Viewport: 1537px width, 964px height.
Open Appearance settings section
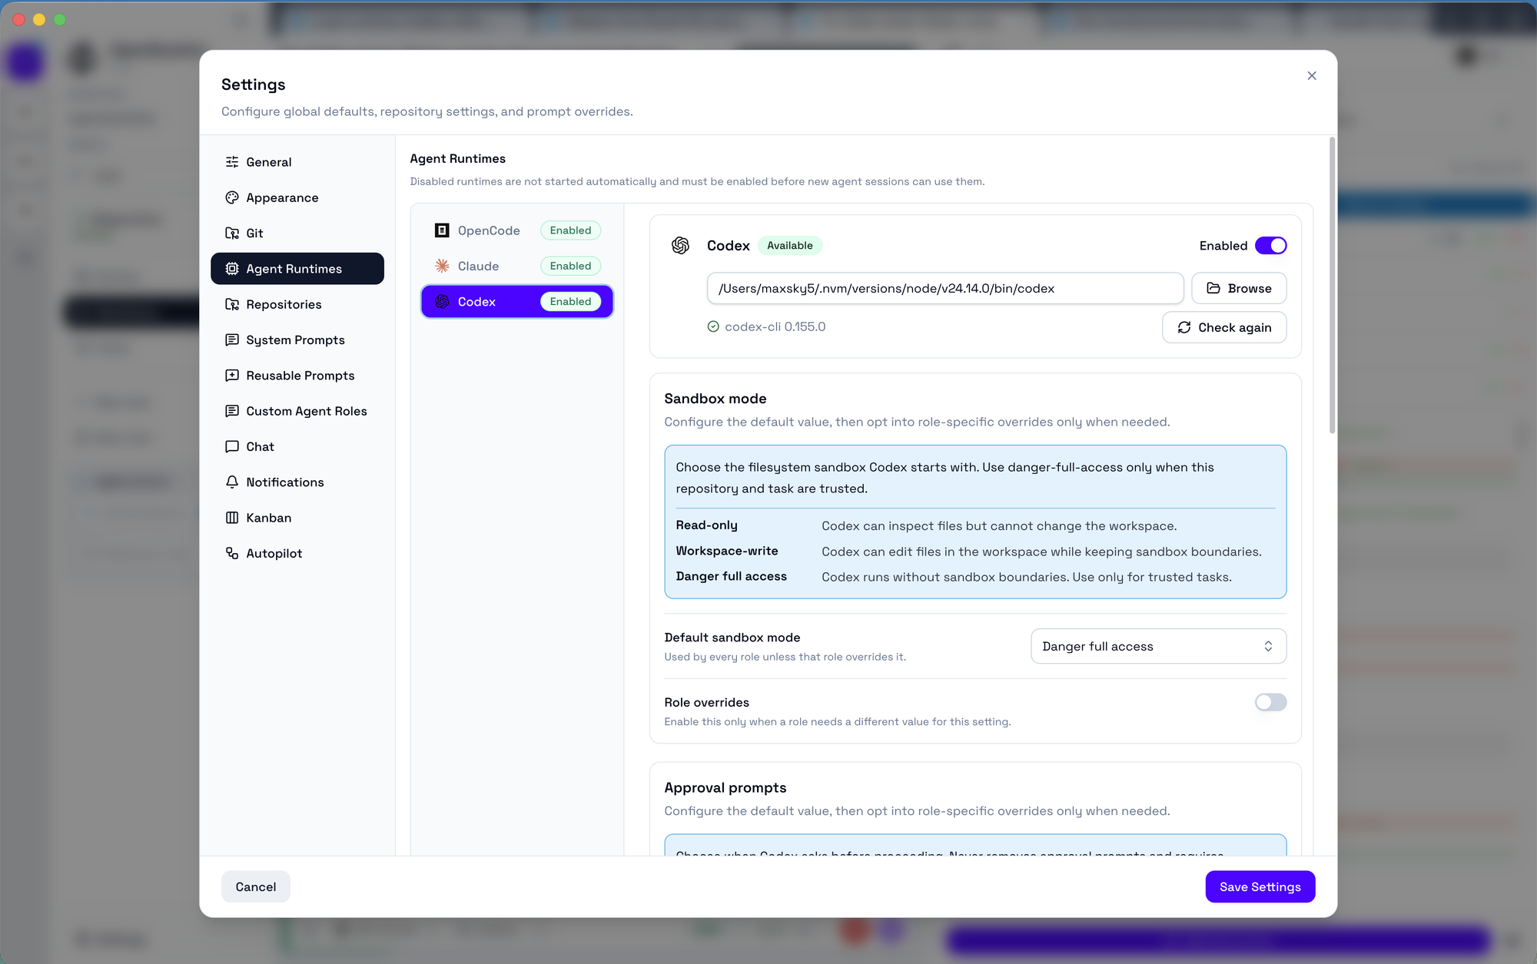[297, 197]
